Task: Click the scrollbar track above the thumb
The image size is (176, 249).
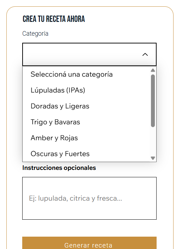Action: click(153, 73)
